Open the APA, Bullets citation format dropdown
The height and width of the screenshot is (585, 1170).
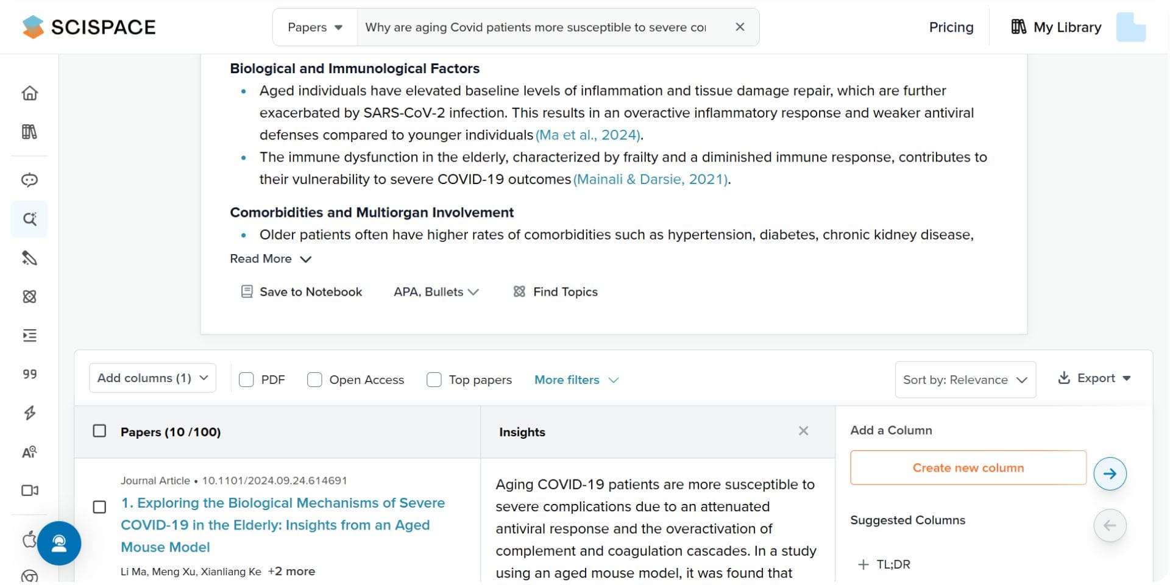[435, 291]
